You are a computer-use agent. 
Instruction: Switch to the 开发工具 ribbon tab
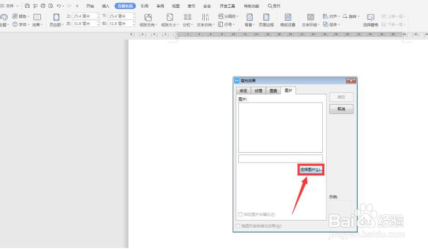(x=227, y=6)
